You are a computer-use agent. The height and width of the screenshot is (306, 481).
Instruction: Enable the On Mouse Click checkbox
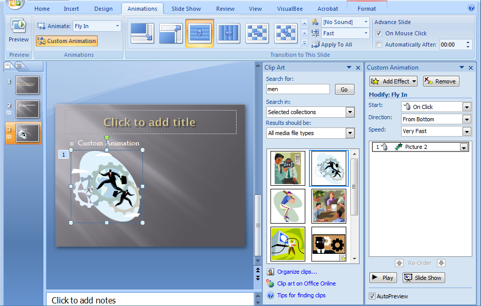[x=379, y=33]
